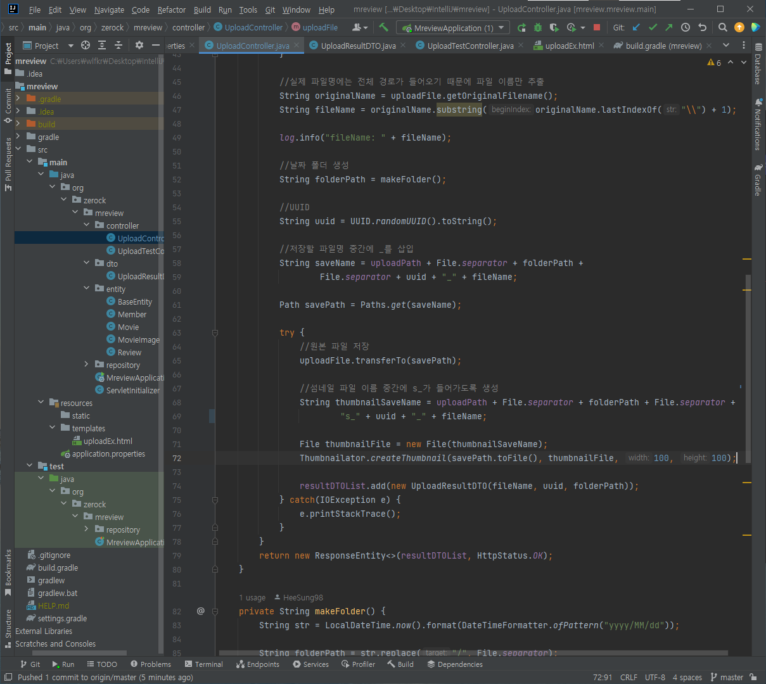Toggle the Gradle tool window on right
The image size is (766, 684).
pyautogui.click(x=758, y=180)
